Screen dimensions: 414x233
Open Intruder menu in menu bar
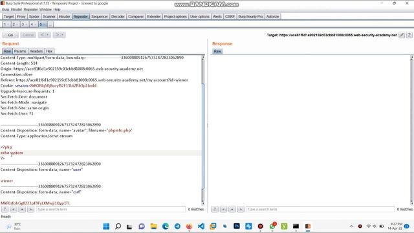point(16,10)
